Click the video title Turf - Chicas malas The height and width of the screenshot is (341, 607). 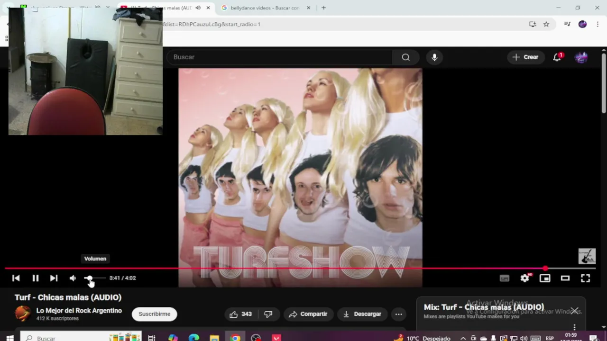pyautogui.click(x=68, y=297)
